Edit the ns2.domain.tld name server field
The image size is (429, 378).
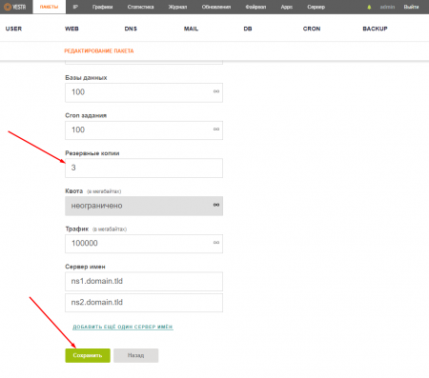[x=144, y=303]
